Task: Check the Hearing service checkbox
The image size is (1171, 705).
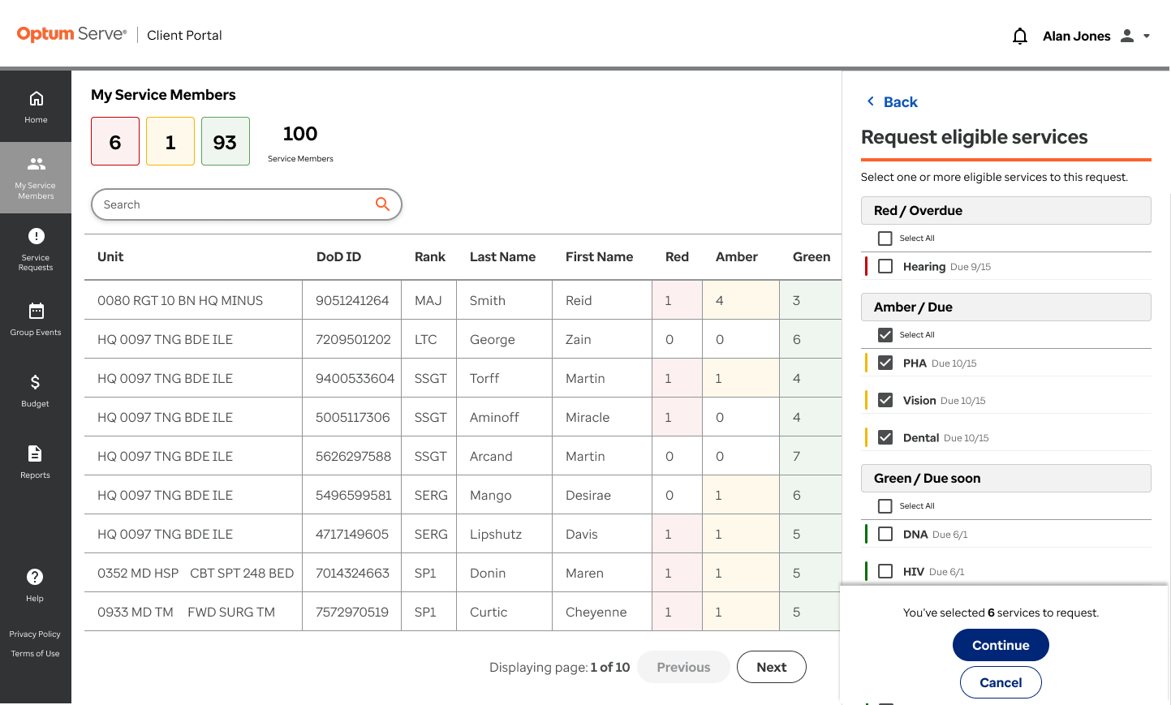Action: (885, 266)
